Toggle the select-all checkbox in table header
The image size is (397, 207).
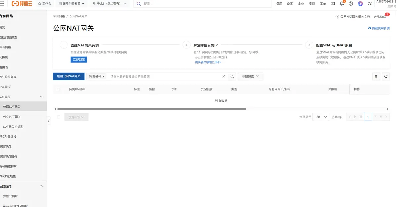[x=59, y=89]
